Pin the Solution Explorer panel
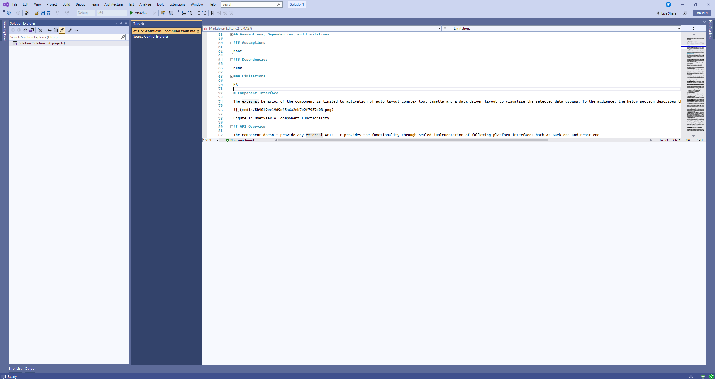Screen dimensions: 715x379 pos(121,23)
